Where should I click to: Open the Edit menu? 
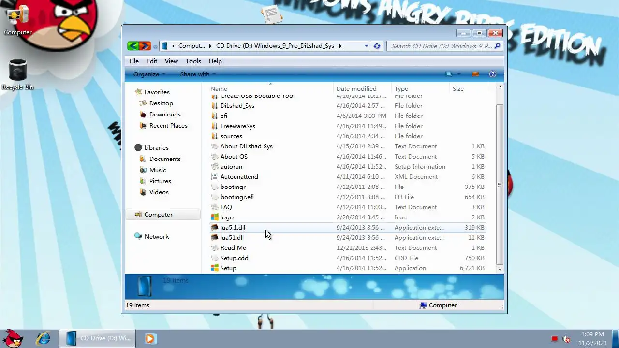click(152, 61)
